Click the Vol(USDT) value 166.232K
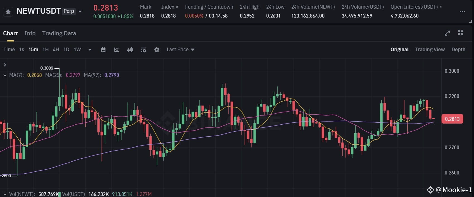 coord(98,194)
